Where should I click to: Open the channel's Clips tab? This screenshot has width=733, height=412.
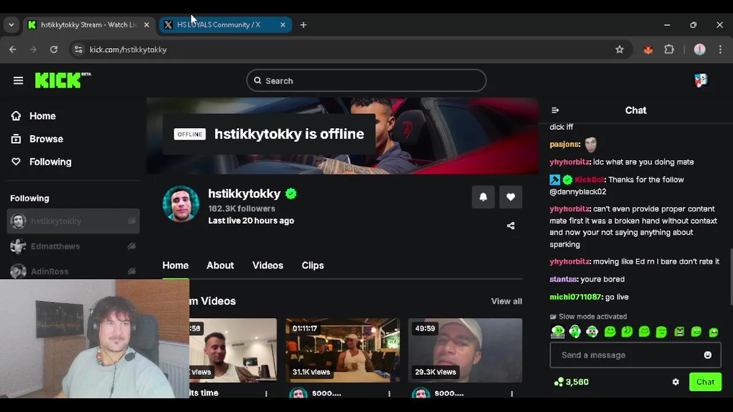pyautogui.click(x=313, y=266)
